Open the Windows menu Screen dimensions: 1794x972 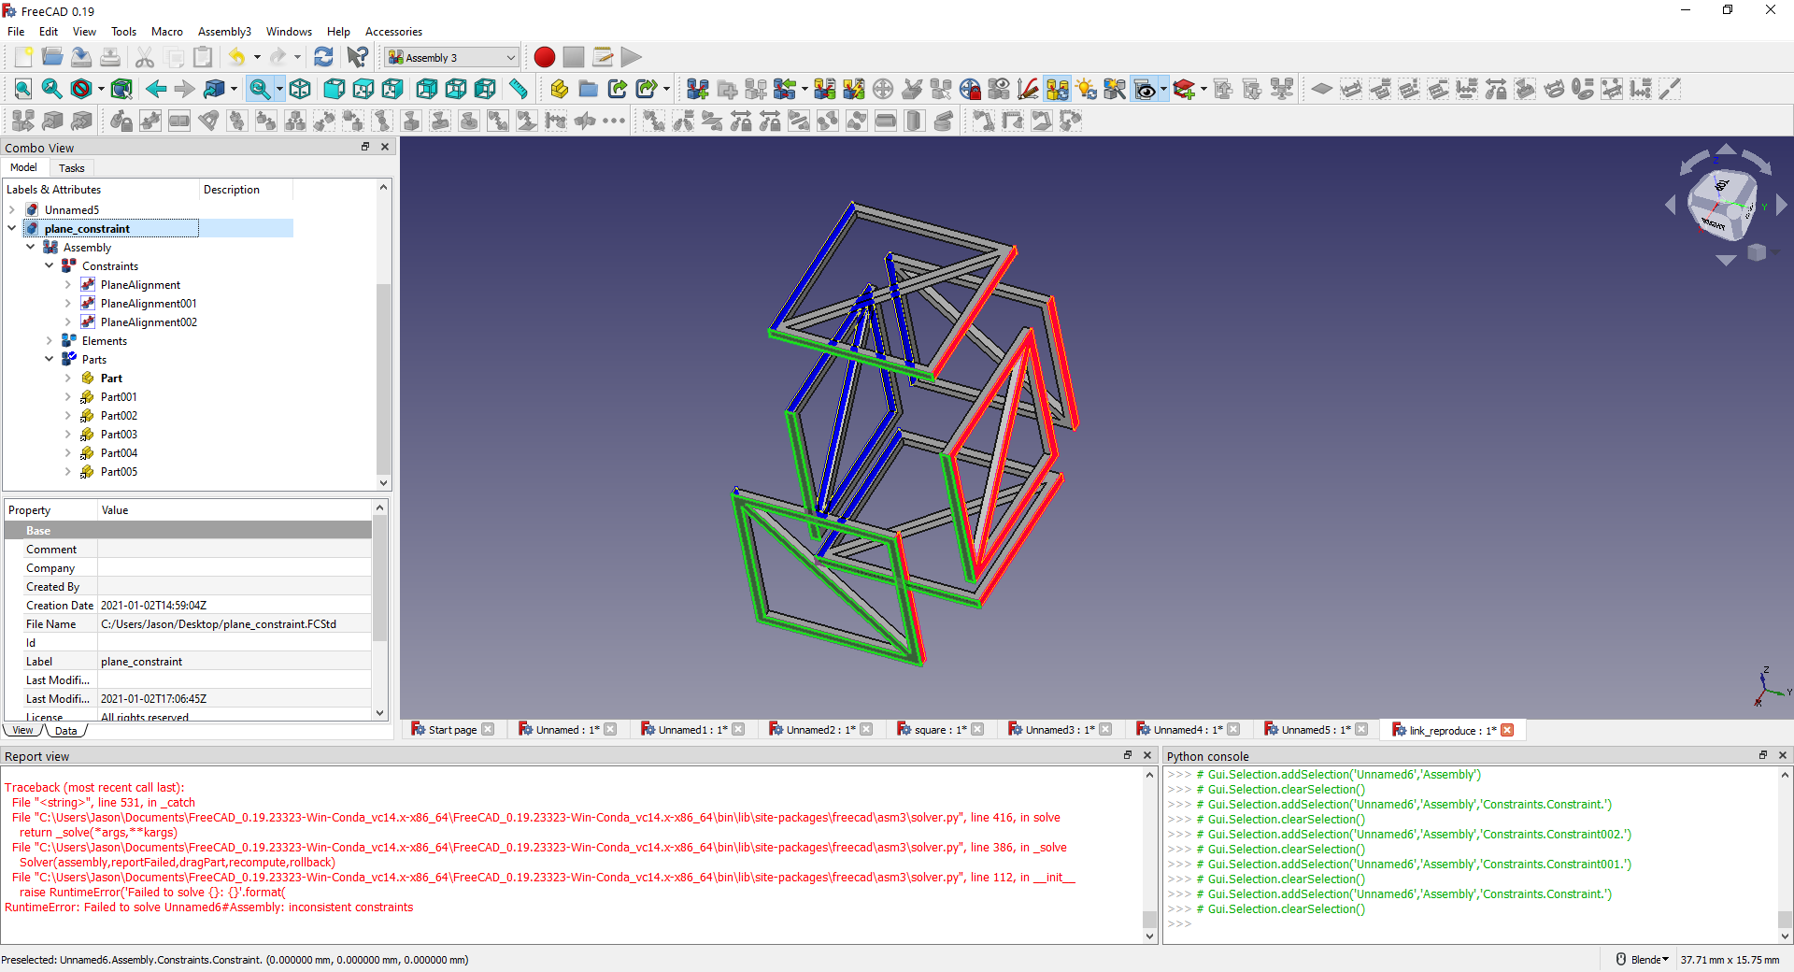(x=288, y=31)
